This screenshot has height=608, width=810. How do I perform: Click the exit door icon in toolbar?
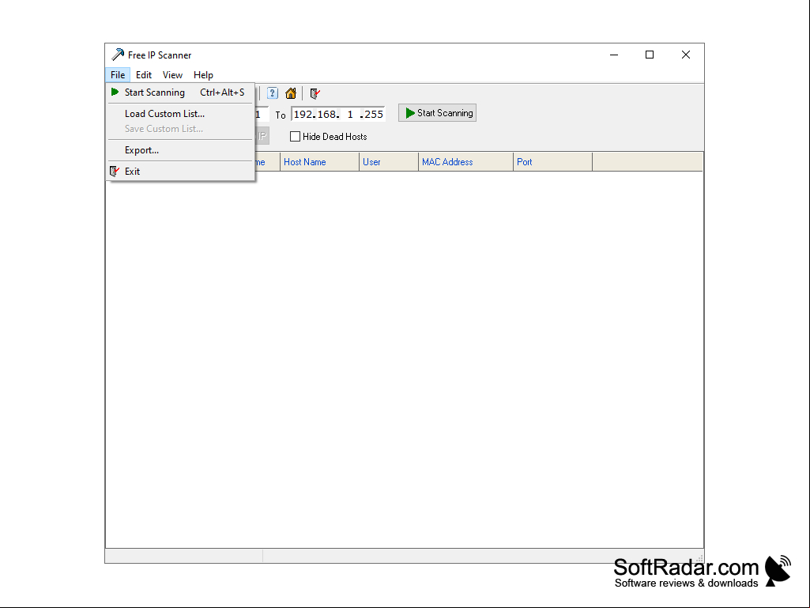[315, 93]
